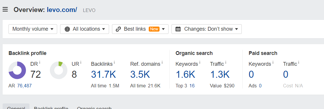Viewport: 324px width, 109px height.
Task: Click info icon beside Paid Keywords
Action: point(273,62)
